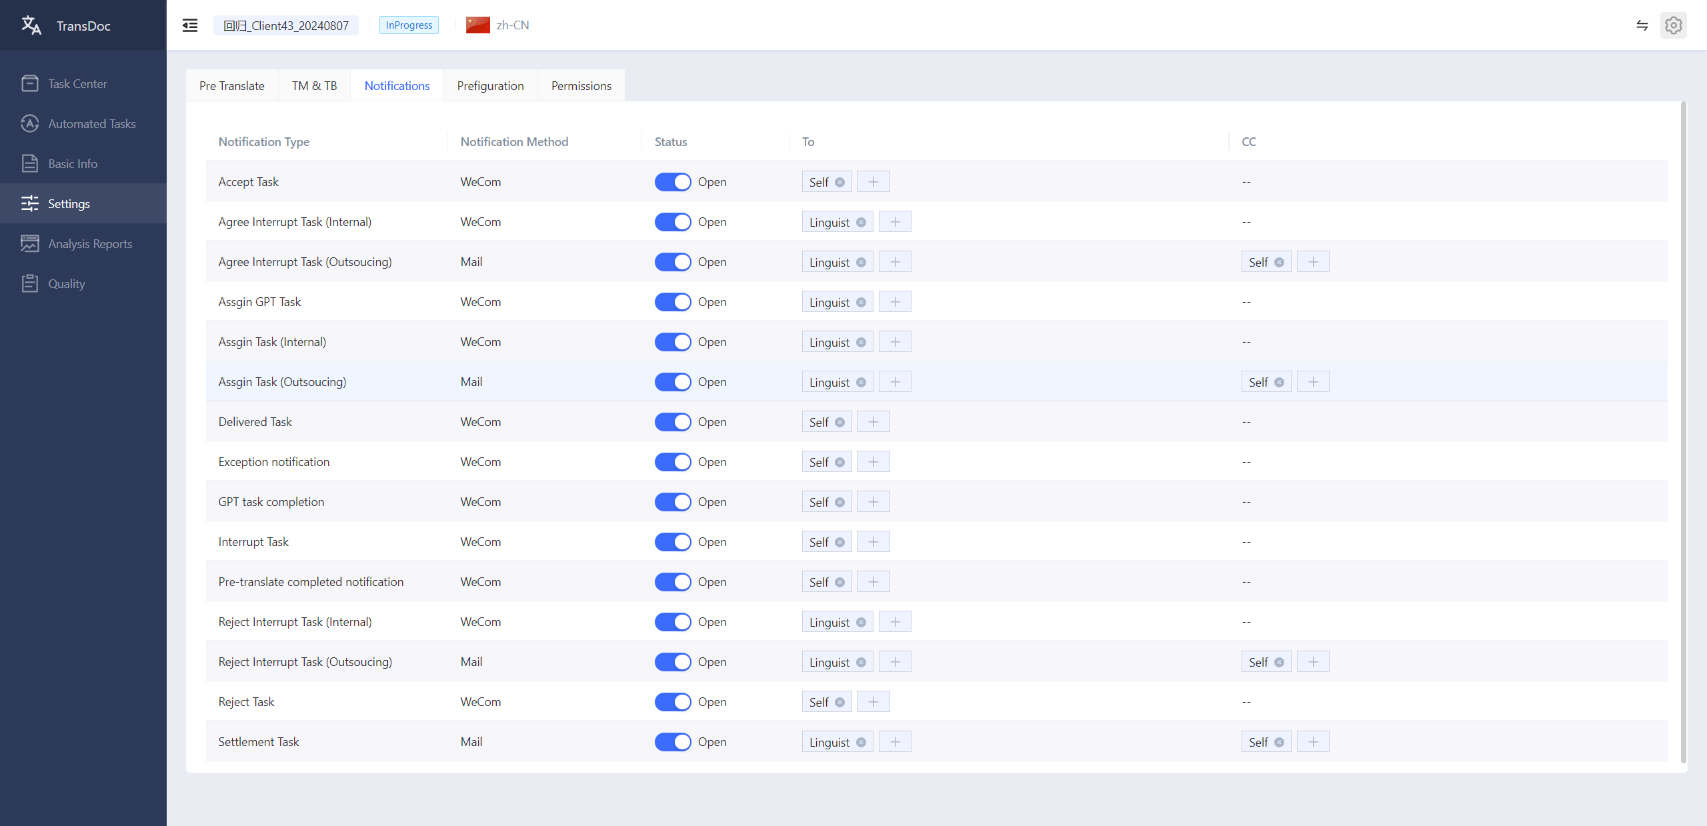Remove Self from the Settlement Task CC
The height and width of the screenshot is (826, 1707).
[1279, 742]
